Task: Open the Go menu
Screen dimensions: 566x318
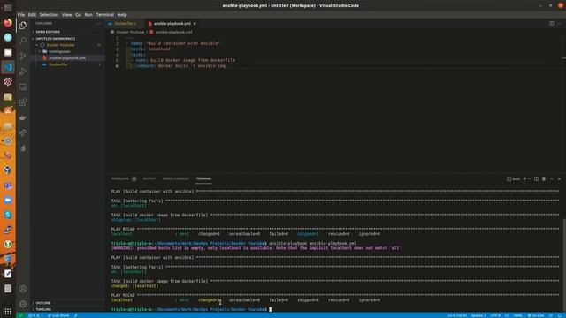Action: [78, 15]
